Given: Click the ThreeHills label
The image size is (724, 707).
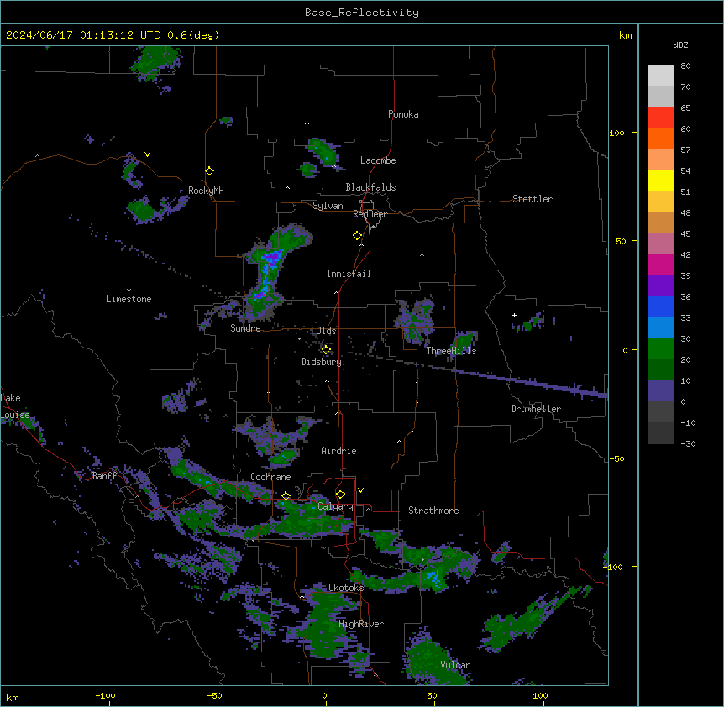Looking at the screenshot, I should coord(451,351).
